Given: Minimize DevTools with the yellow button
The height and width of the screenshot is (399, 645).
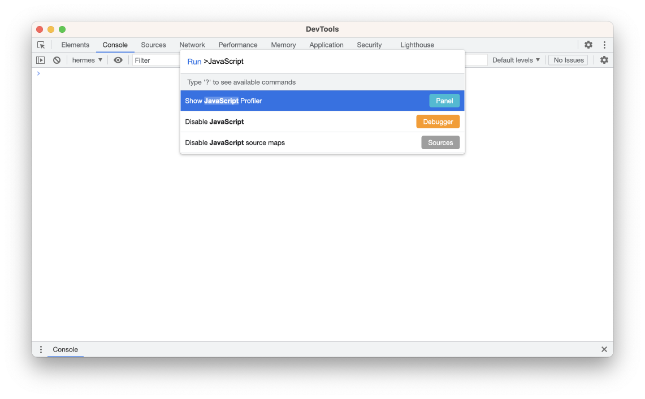Looking at the screenshot, I should (51, 29).
